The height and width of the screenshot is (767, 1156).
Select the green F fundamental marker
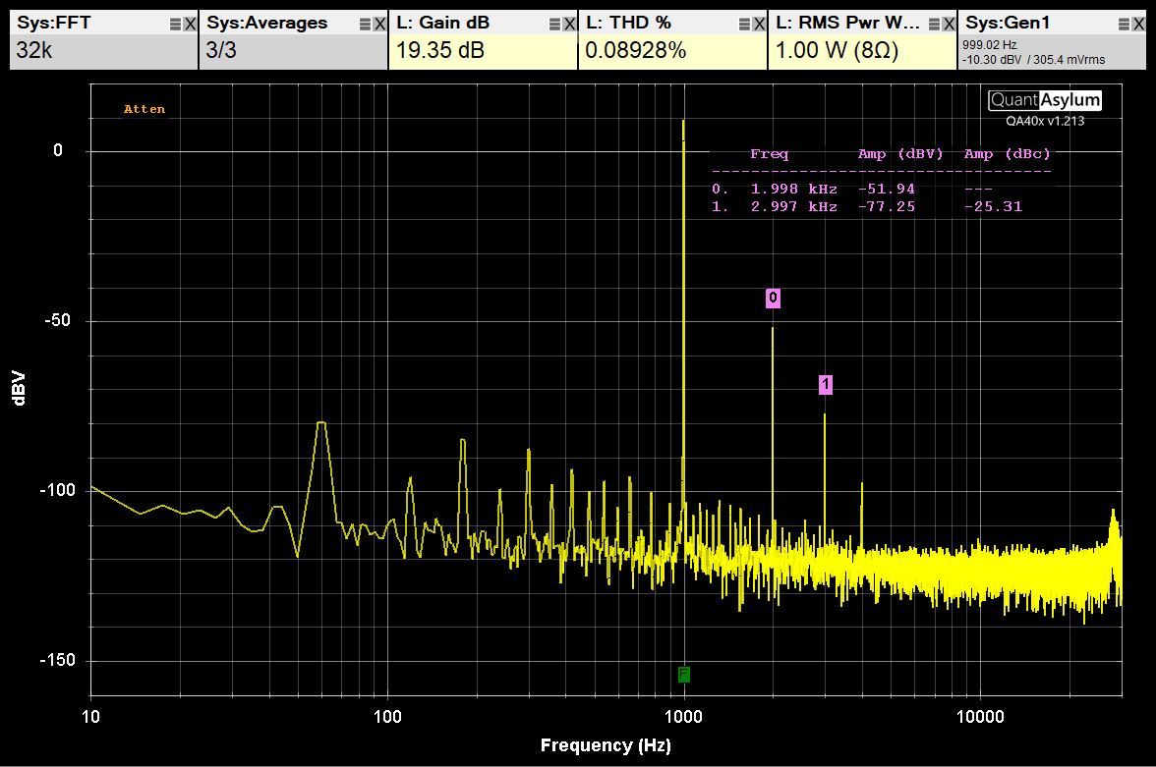tap(684, 674)
